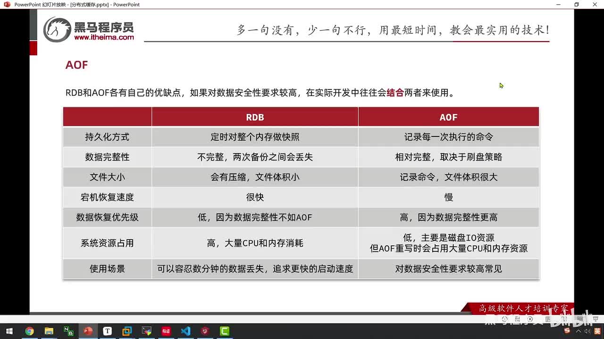604x339 pixels.
Task: Click cell 低，因为数据完整性不如AOF
Action: click(255, 218)
